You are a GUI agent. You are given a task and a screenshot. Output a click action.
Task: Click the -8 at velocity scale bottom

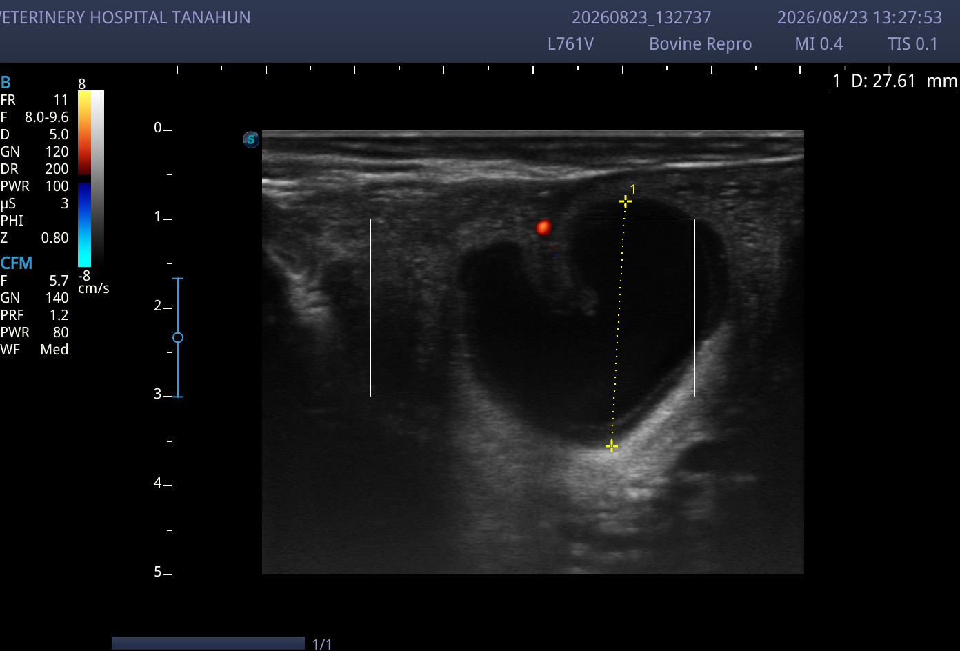[x=84, y=275]
